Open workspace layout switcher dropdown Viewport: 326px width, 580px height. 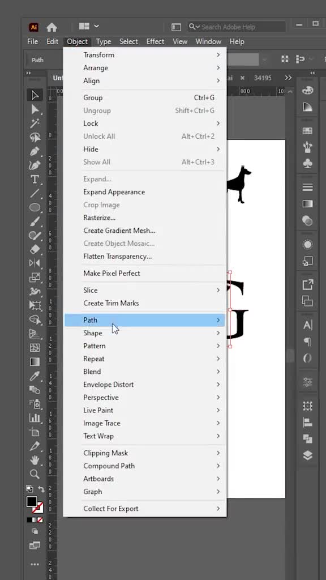[89, 26]
